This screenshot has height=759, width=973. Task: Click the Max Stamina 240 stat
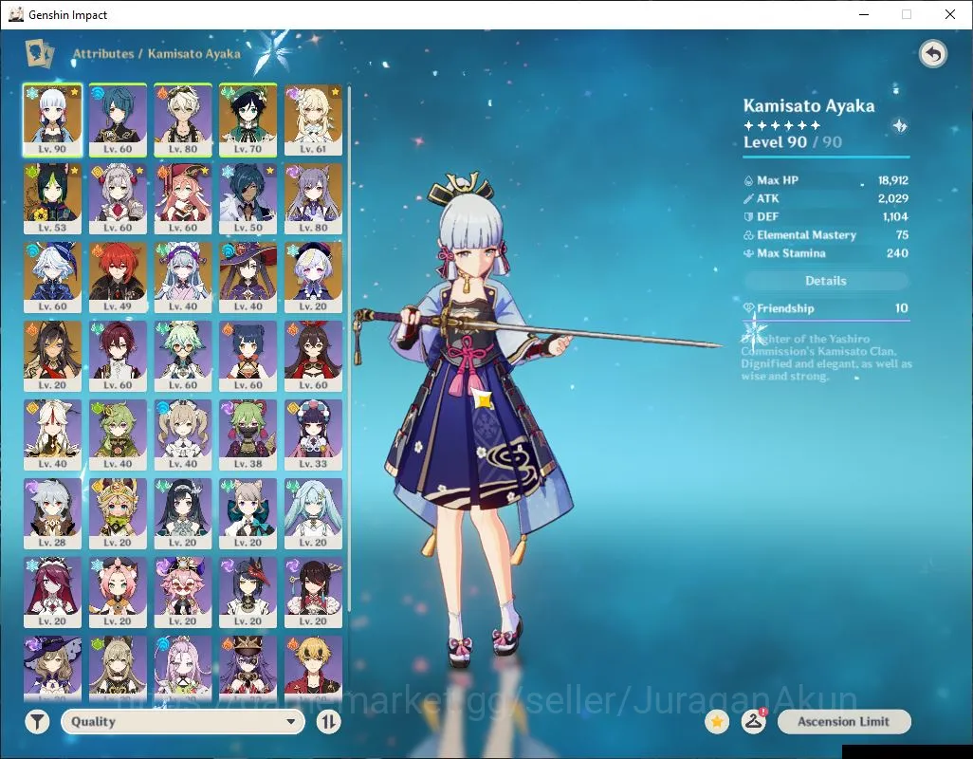tap(826, 253)
